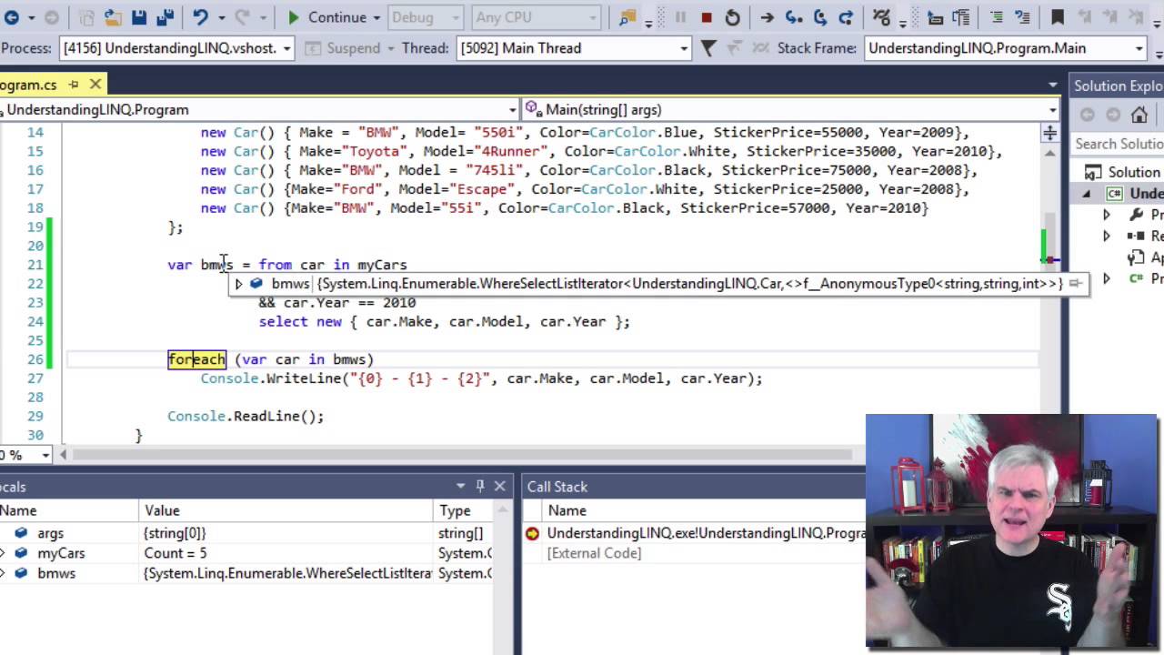This screenshot has height=655, width=1164.
Task: Click the Solution Explorer panel title
Action: pos(1118,86)
